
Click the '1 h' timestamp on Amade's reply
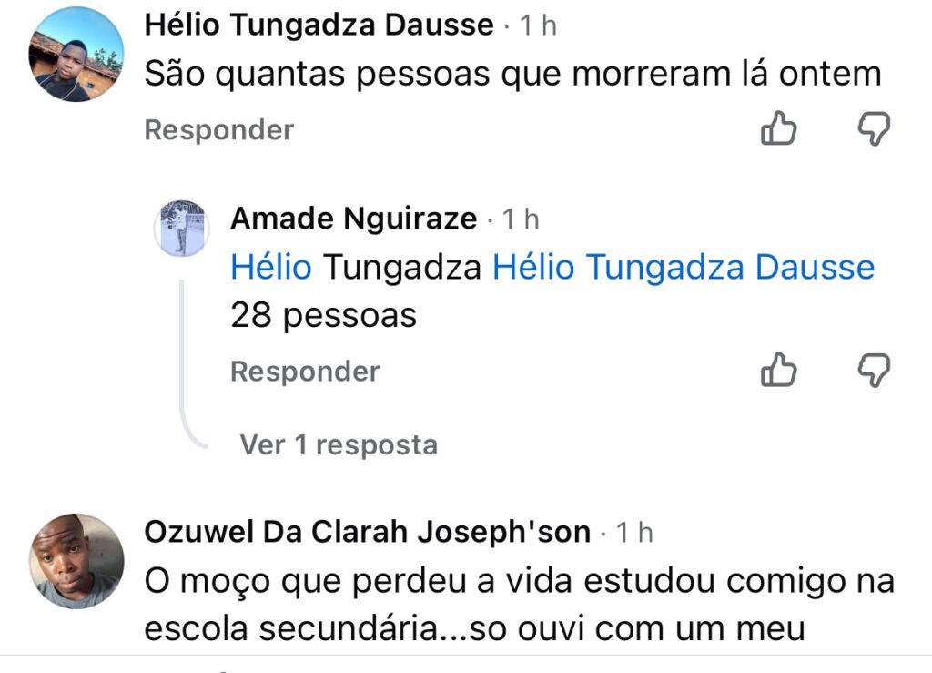tap(521, 219)
